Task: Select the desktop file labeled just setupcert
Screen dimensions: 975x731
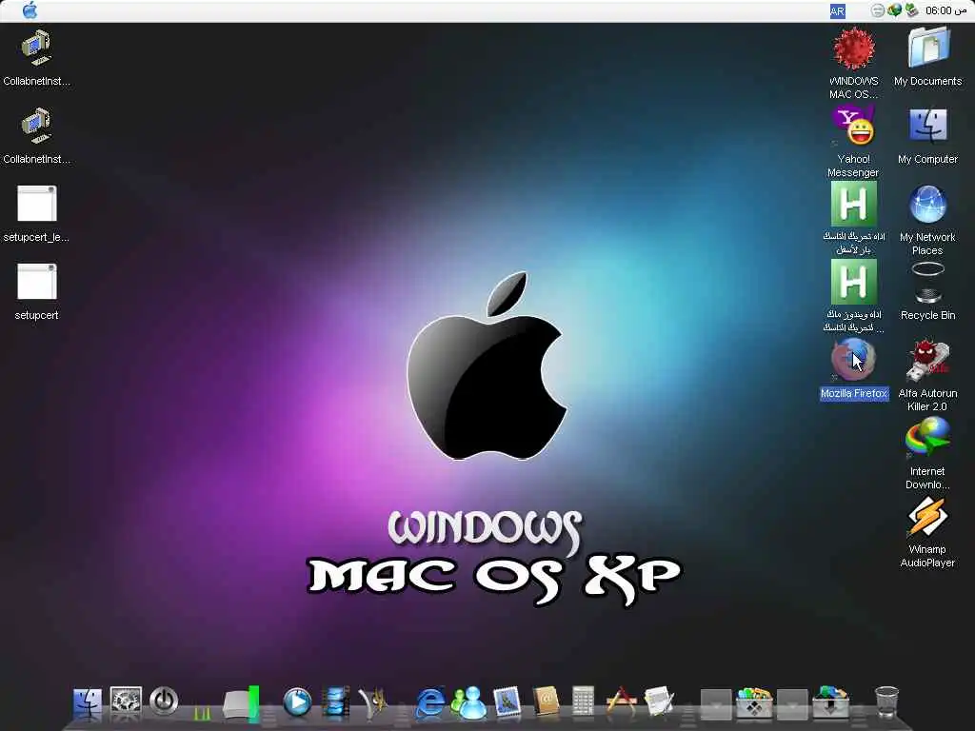Action: click(37, 282)
